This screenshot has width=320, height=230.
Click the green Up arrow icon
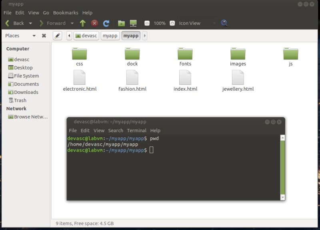[x=82, y=23]
